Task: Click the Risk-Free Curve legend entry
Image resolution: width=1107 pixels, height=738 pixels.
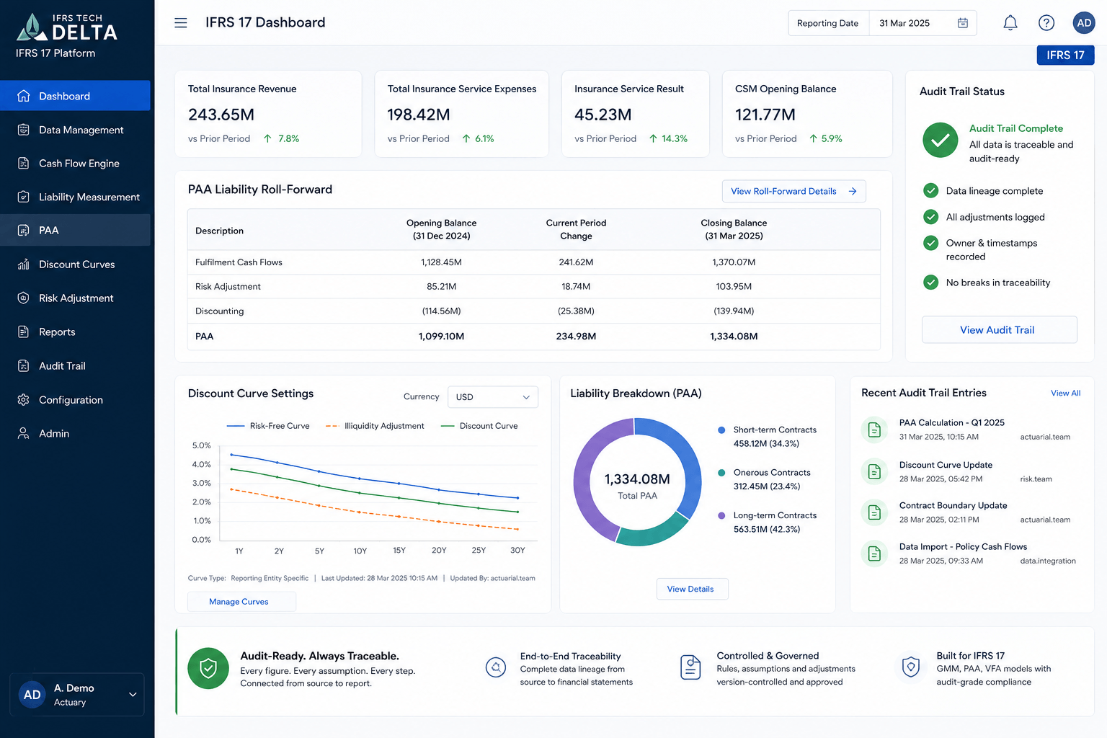Action: point(268,426)
